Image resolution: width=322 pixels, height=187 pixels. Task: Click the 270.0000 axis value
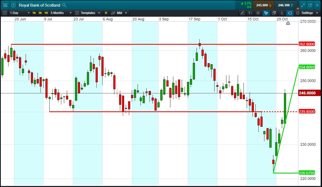[307, 21]
